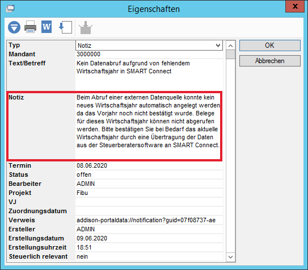
Task: Click the Projekt label
Action: 20,193
